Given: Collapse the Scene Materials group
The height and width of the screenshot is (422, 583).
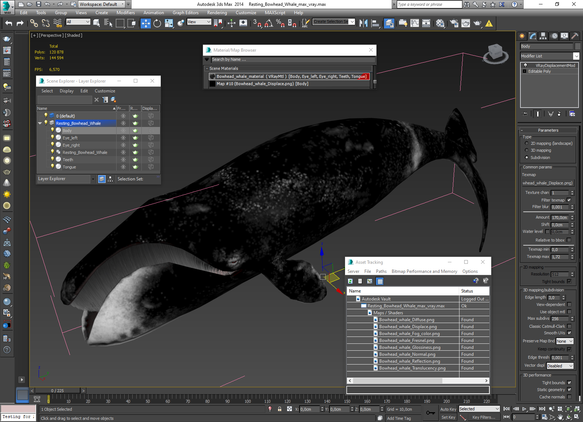Looking at the screenshot, I should click(x=207, y=68).
